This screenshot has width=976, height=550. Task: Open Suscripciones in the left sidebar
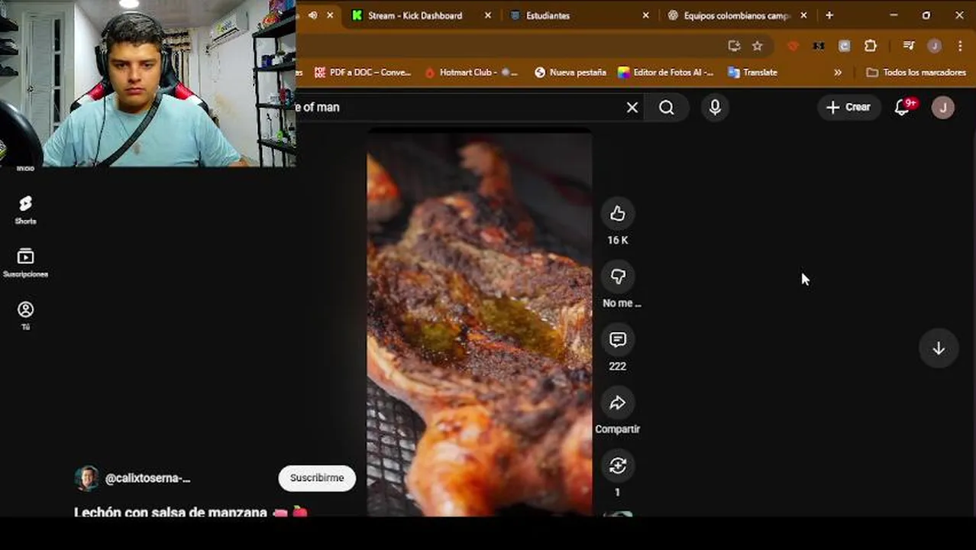pyautogui.click(x=25, y=263)
